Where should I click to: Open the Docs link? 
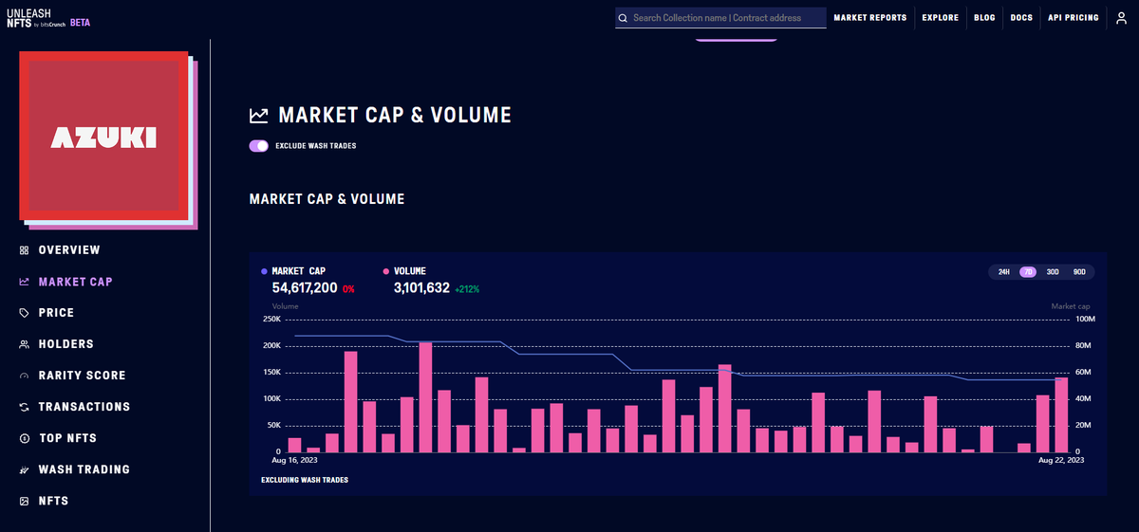[1021, 18]
